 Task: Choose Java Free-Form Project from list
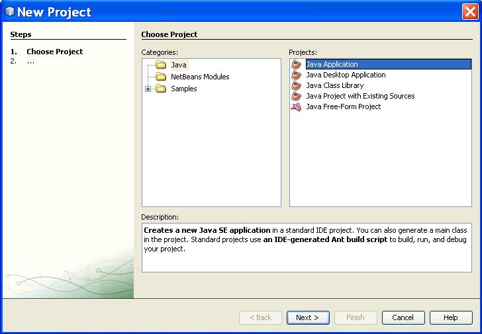pos(343,106)
